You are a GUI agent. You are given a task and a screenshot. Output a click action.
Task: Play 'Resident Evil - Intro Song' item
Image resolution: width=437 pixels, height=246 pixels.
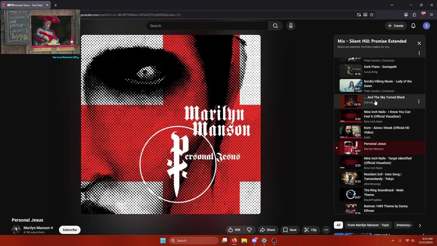379,179
